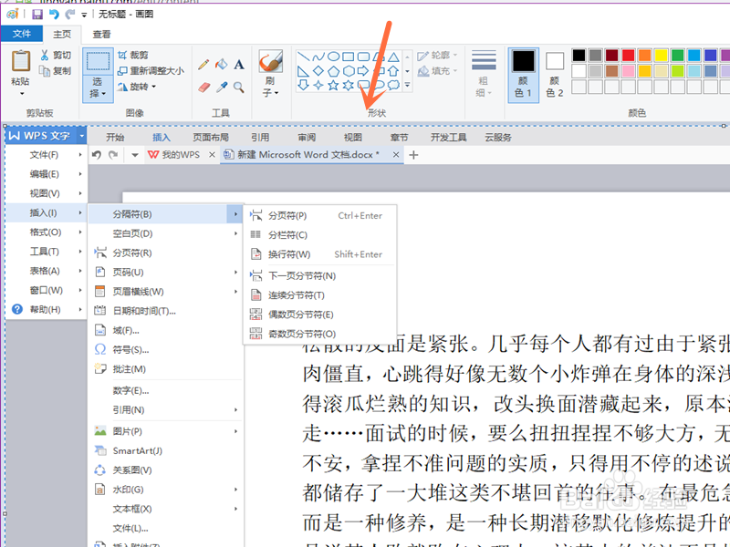Select the red swatch in Paint's color palette
730x547 pixels.
[x=628, y=56]
